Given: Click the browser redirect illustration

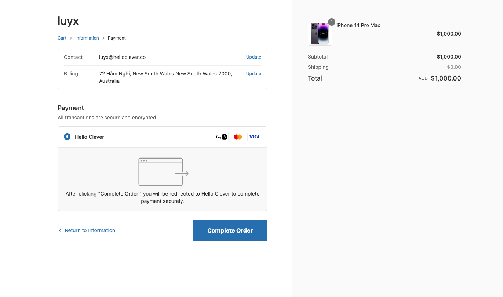Looking at the screenshot, I should click(x=163, y=172).
